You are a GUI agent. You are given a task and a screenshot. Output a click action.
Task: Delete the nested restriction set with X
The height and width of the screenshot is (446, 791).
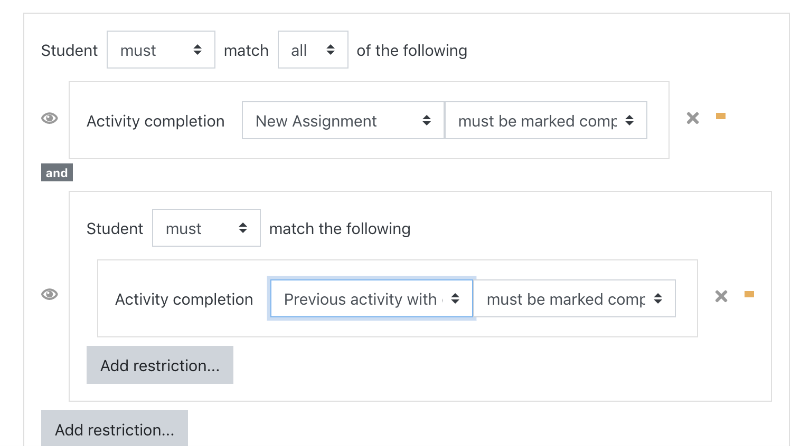(x=721, y=296)
